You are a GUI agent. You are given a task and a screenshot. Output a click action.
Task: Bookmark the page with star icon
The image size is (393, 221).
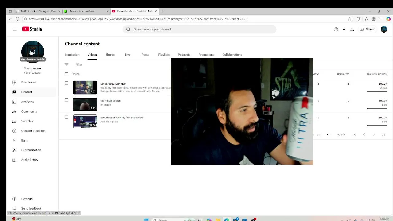coord(349,19)
